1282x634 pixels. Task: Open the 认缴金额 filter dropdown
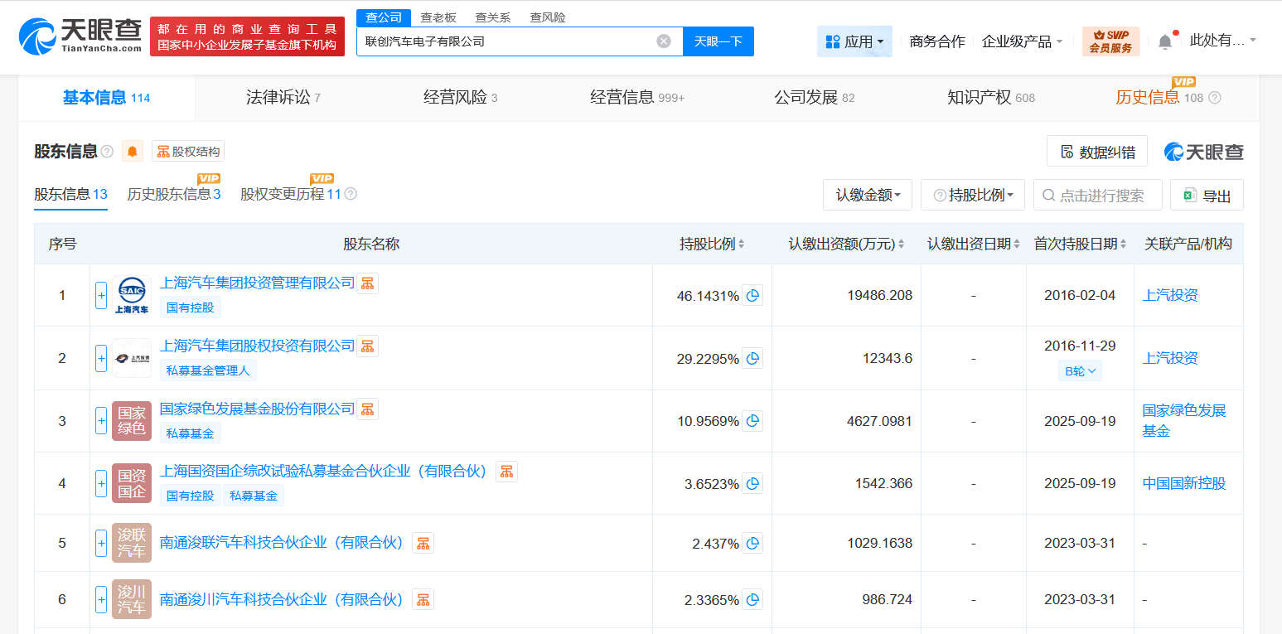tap(867, 196)
